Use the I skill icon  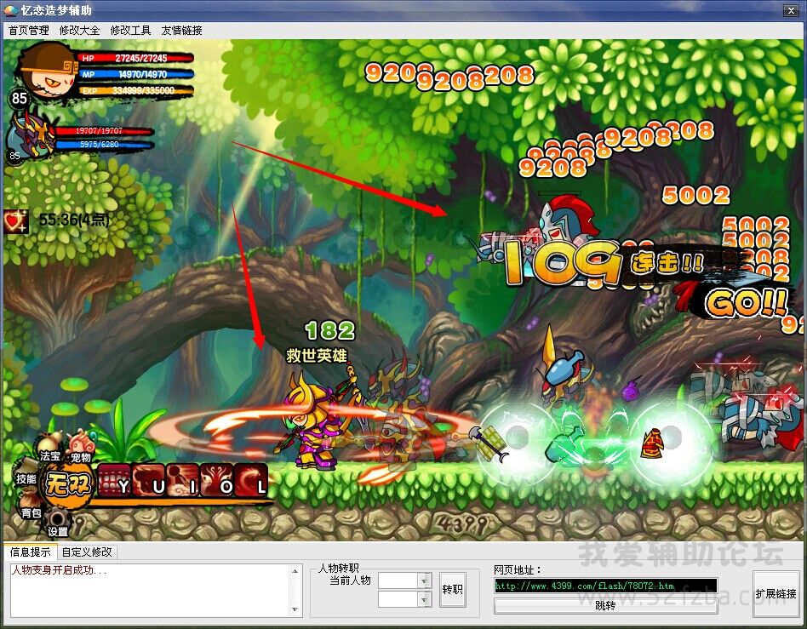point(183,480)
